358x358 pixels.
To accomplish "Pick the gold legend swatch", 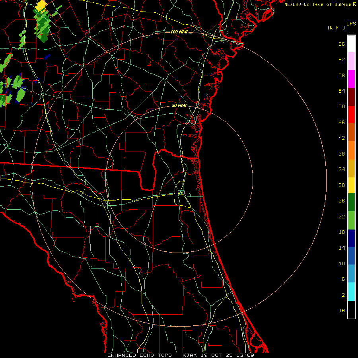I will coord(351,168).
